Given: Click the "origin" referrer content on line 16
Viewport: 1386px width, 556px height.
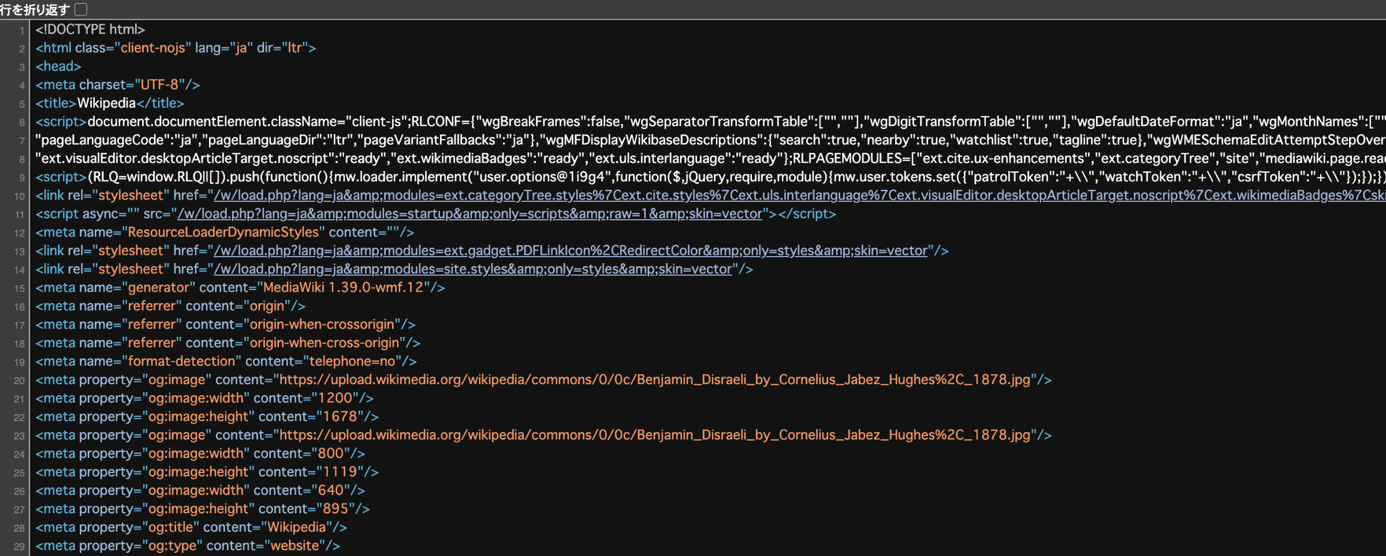Looking at the screenshot, I should click(x=267, y=306).
